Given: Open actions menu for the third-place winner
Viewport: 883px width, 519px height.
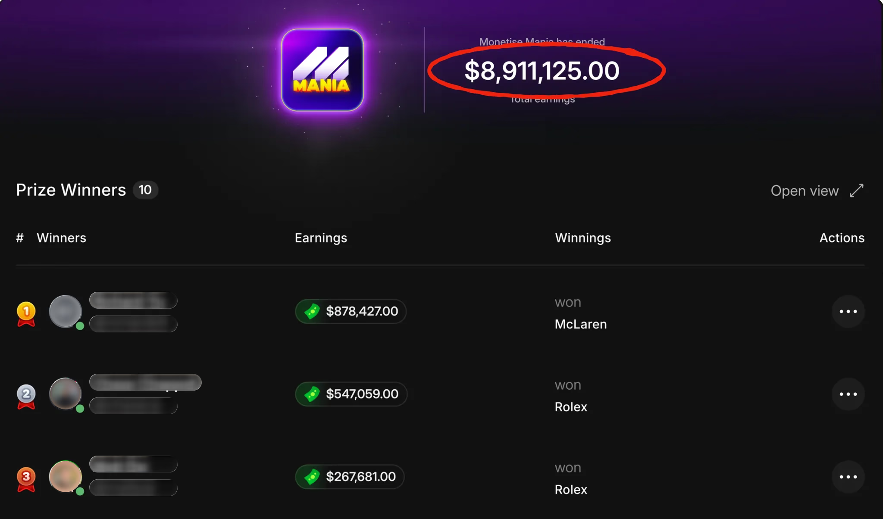Looking at the screenshot, I should point(849,476).
